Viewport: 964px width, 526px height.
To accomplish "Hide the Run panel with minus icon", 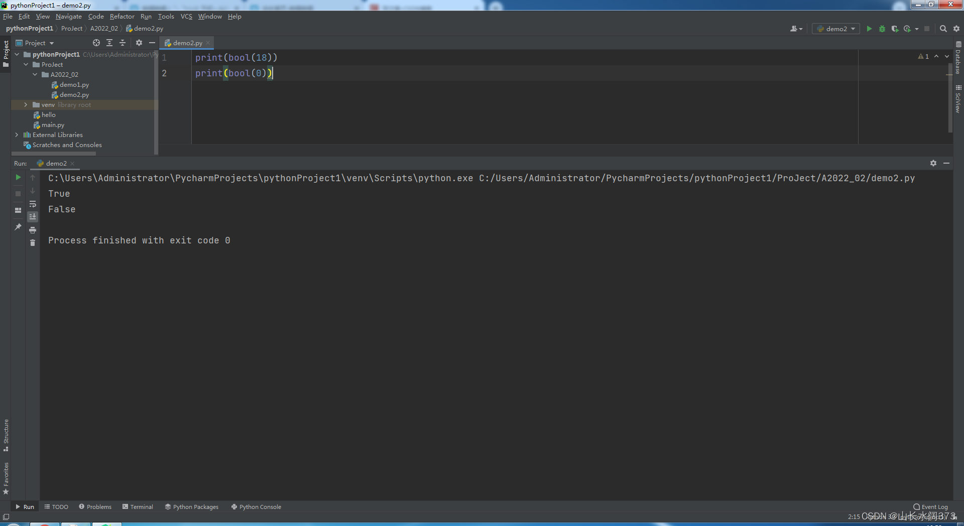I will [x=946, y=163].
